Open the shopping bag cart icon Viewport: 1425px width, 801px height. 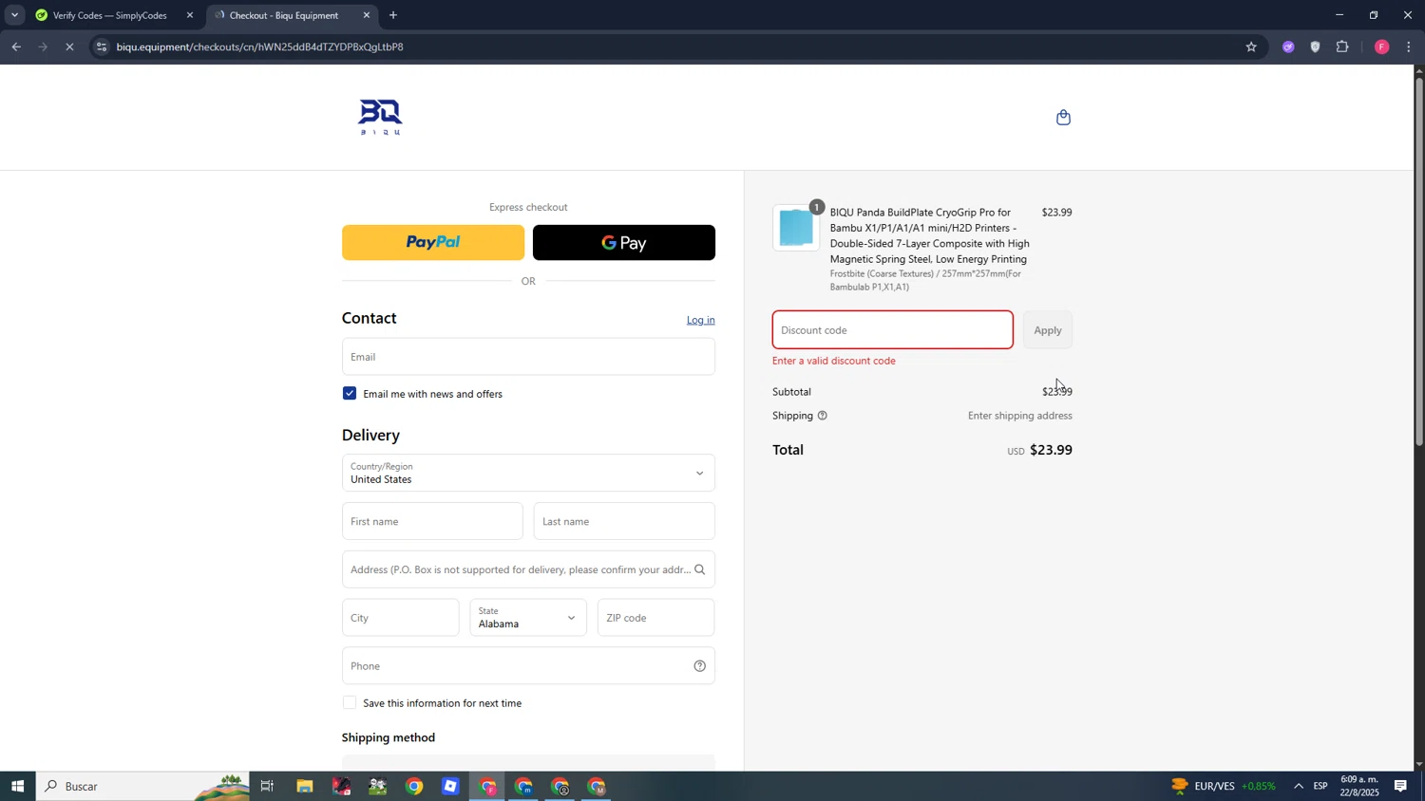(x=1063, y=118)
